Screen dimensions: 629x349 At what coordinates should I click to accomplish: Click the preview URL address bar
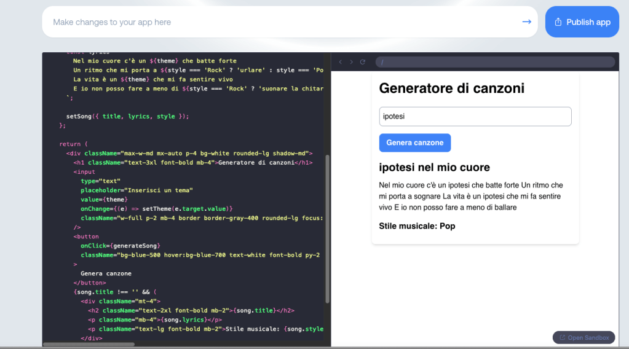point(495,62)
